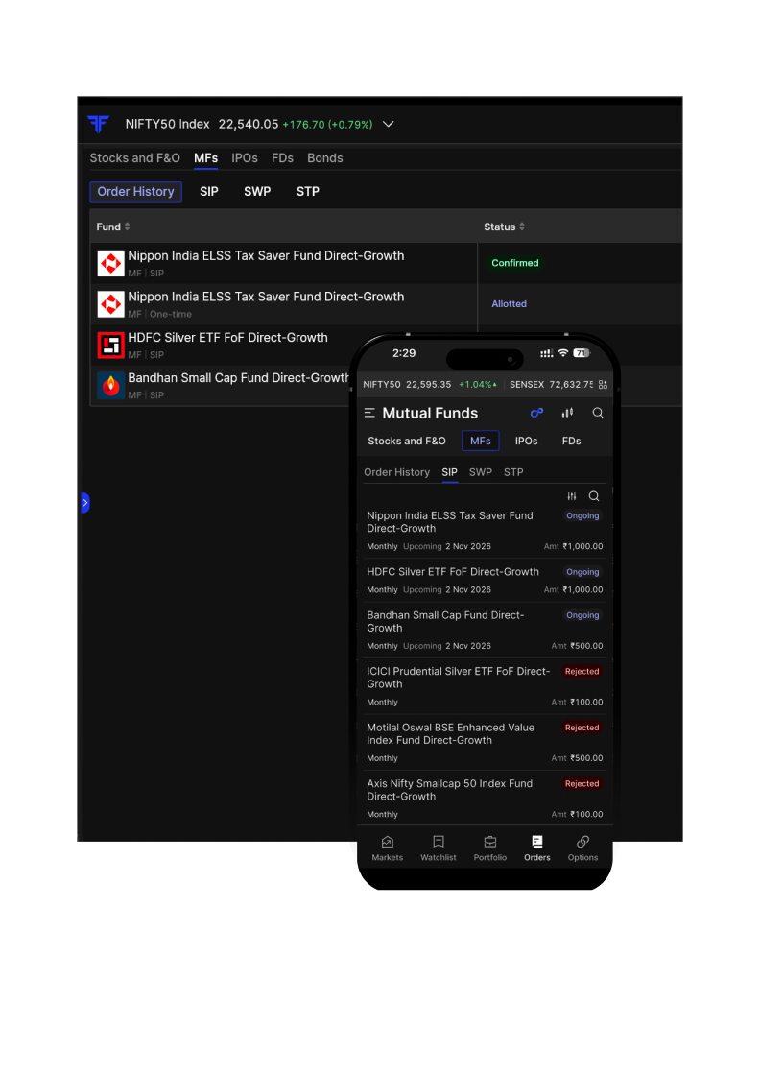
Task: Open the phone hamburger menu
Action: coord(369,413)
